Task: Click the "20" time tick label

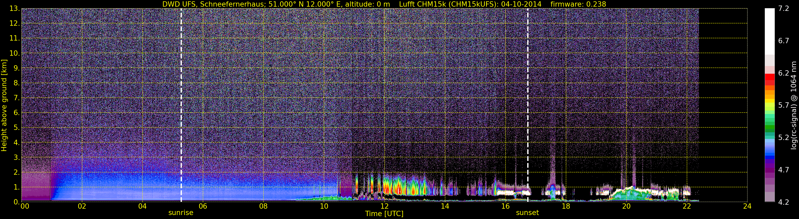Action: click(626, 206)
